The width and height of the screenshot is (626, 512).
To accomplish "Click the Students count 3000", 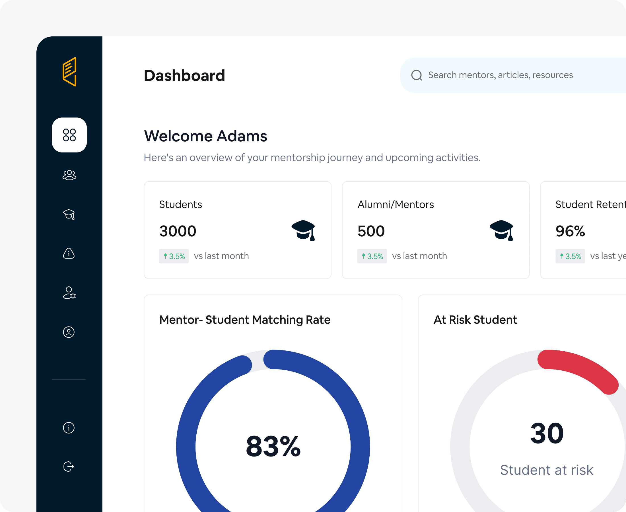I will [x=178, y=231].
